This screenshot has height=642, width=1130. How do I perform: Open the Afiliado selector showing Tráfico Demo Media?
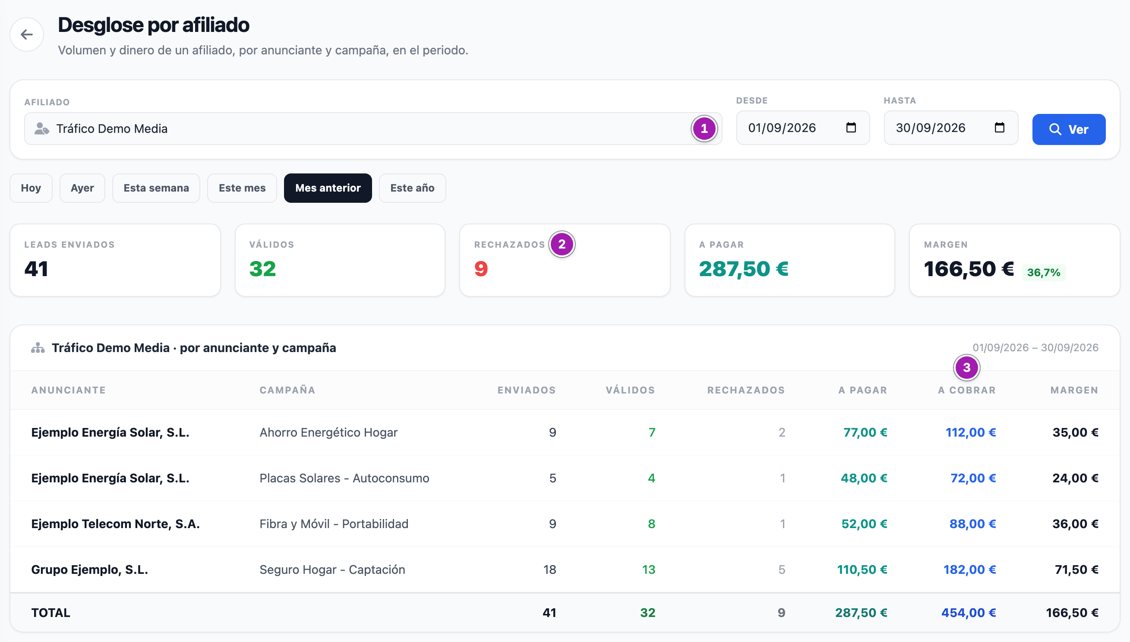coord(373,129)
